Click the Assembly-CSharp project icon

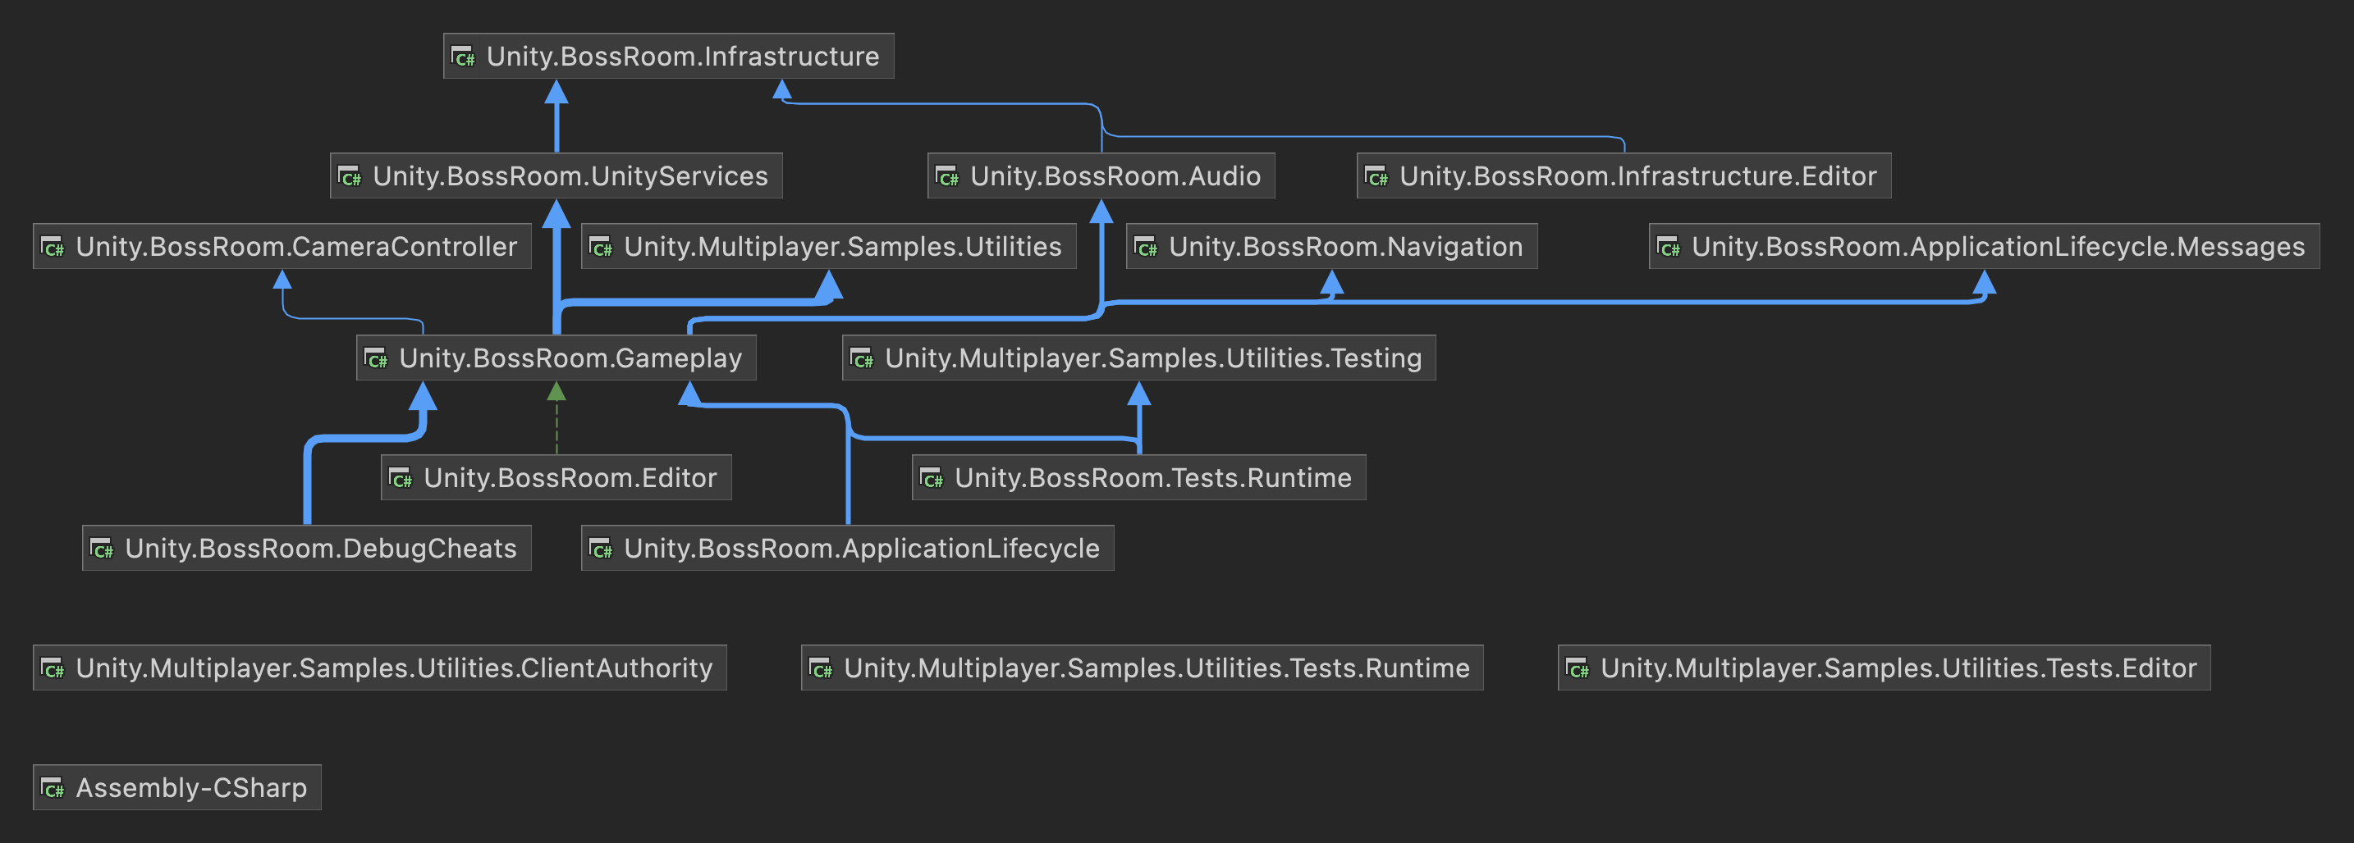coord(53,788)
